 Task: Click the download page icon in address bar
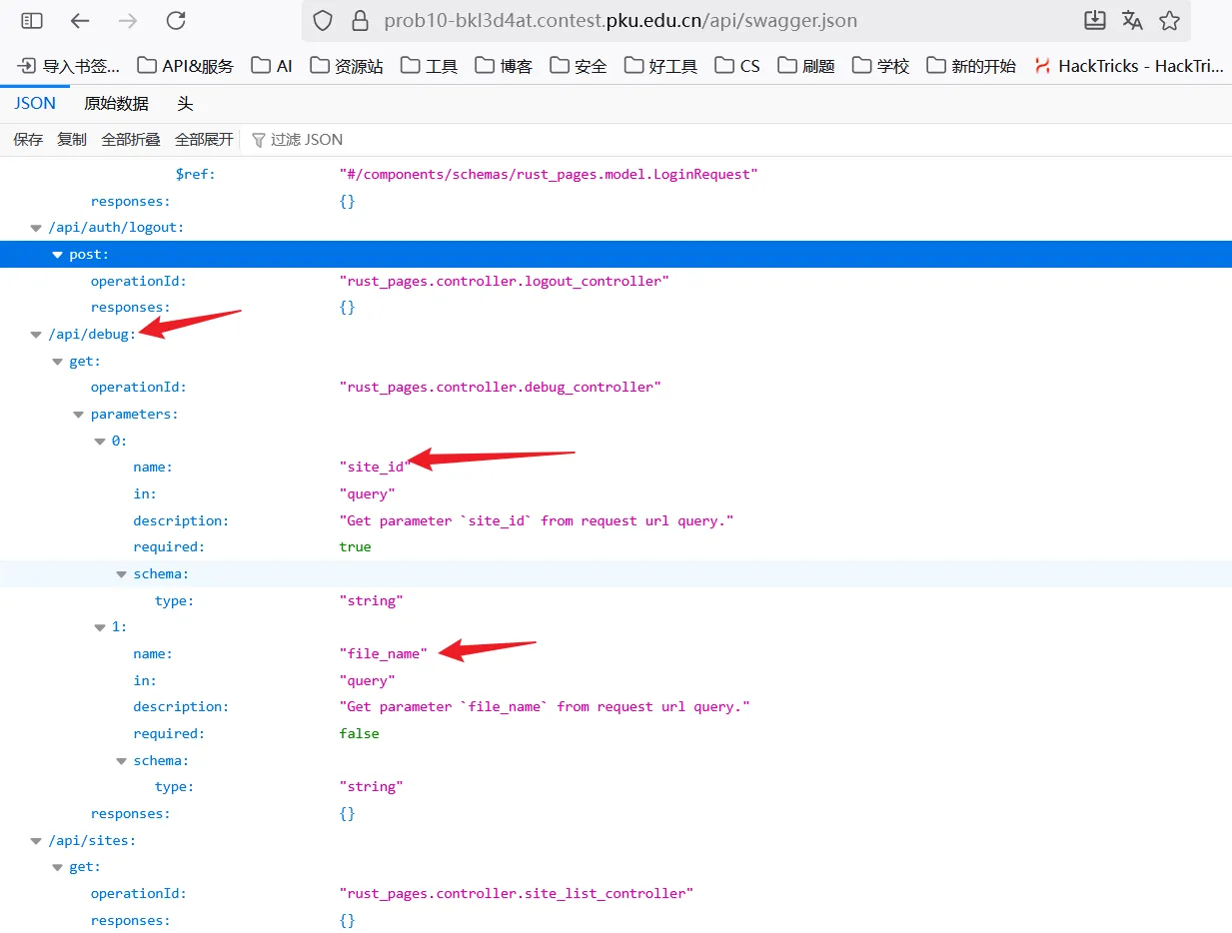1095,20
